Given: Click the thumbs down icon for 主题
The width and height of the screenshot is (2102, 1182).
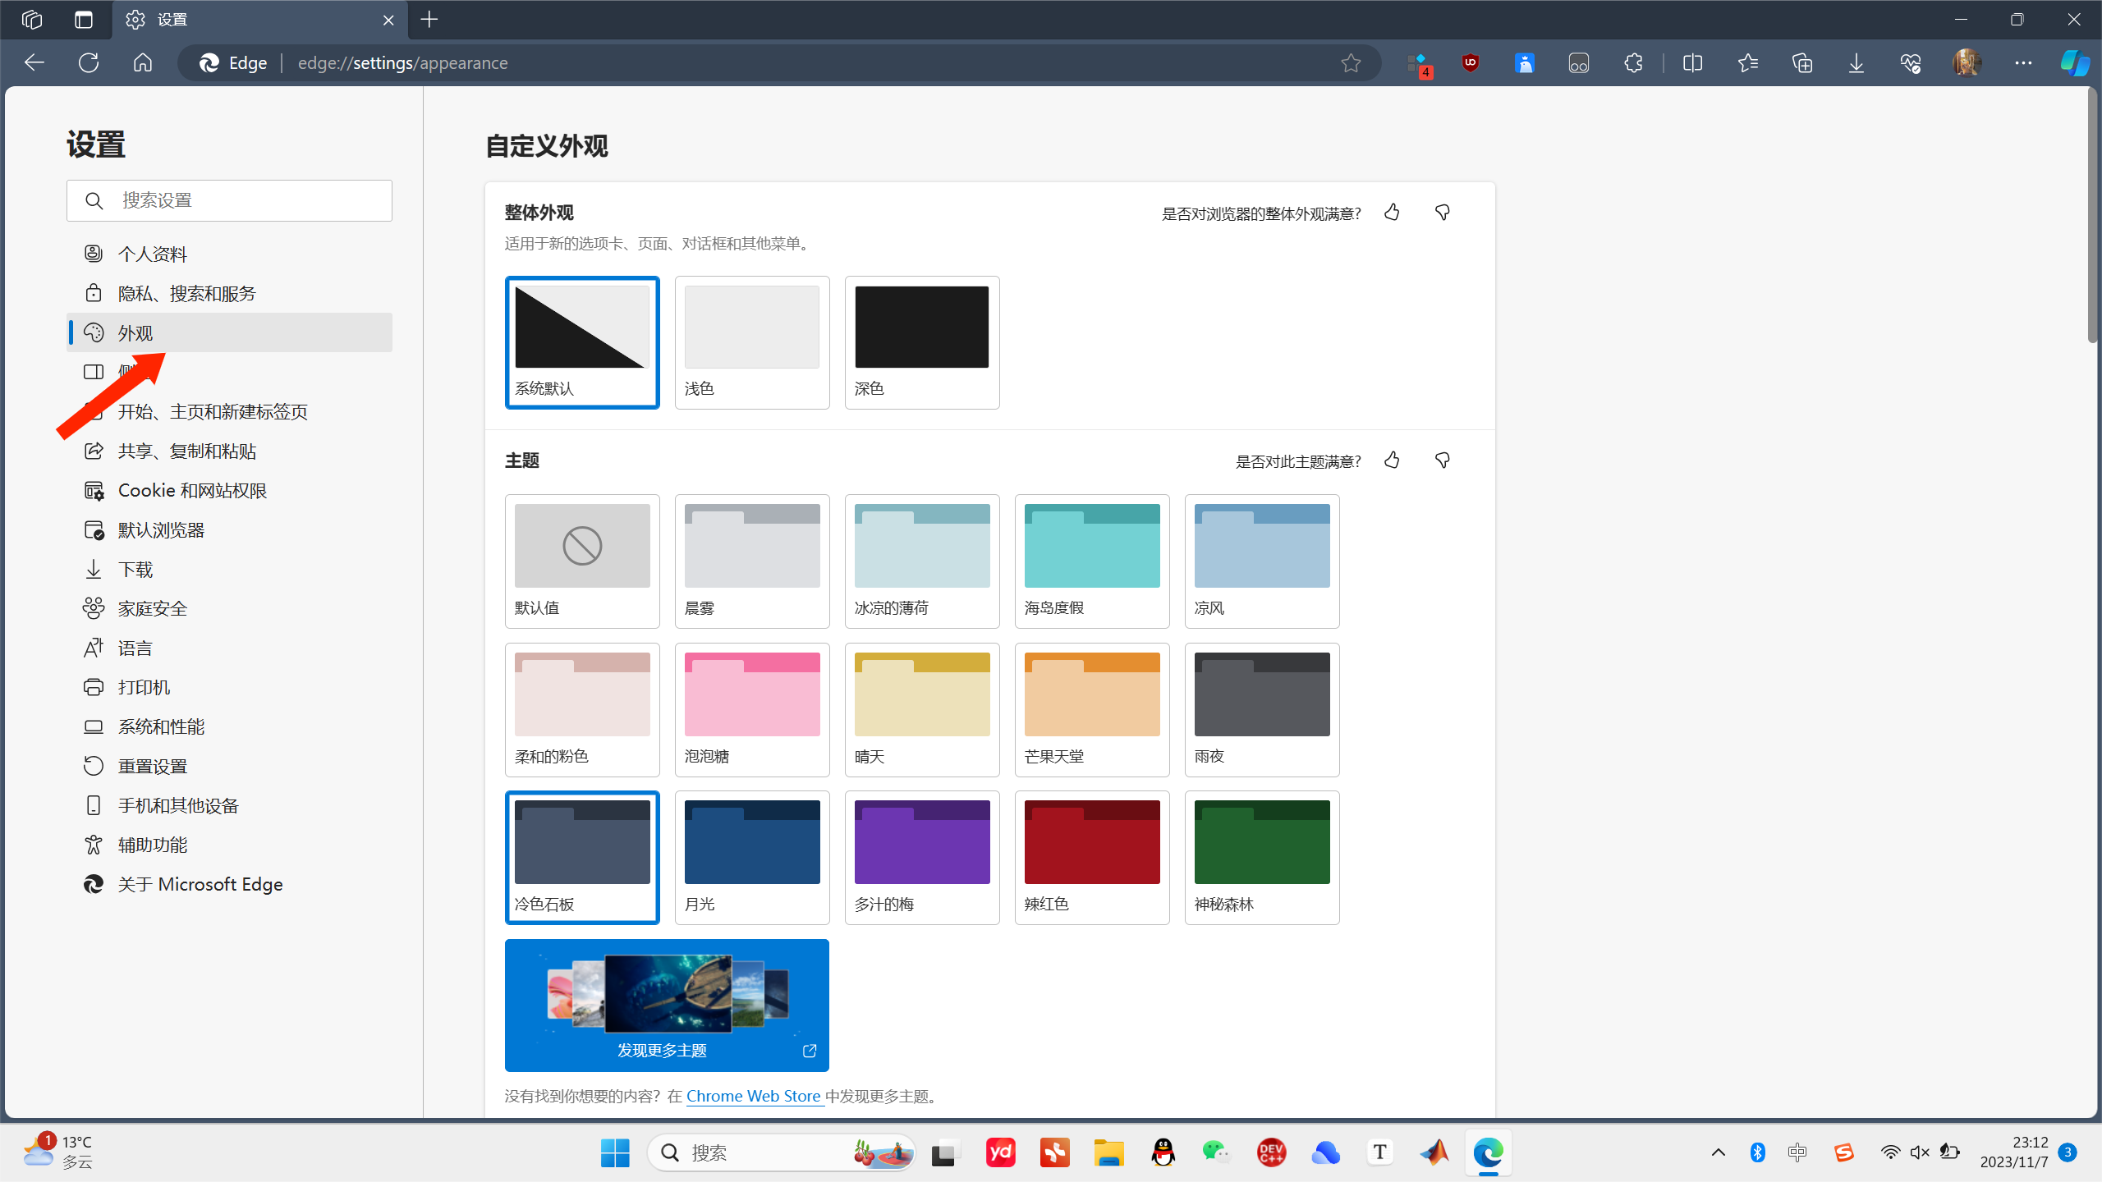Looking at the screenshot, I should coord(1442,460).
